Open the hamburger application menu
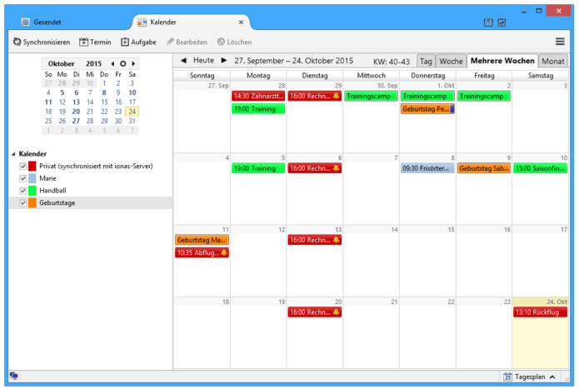The height and width of the screenshot is (389, 579). [560, 42]
